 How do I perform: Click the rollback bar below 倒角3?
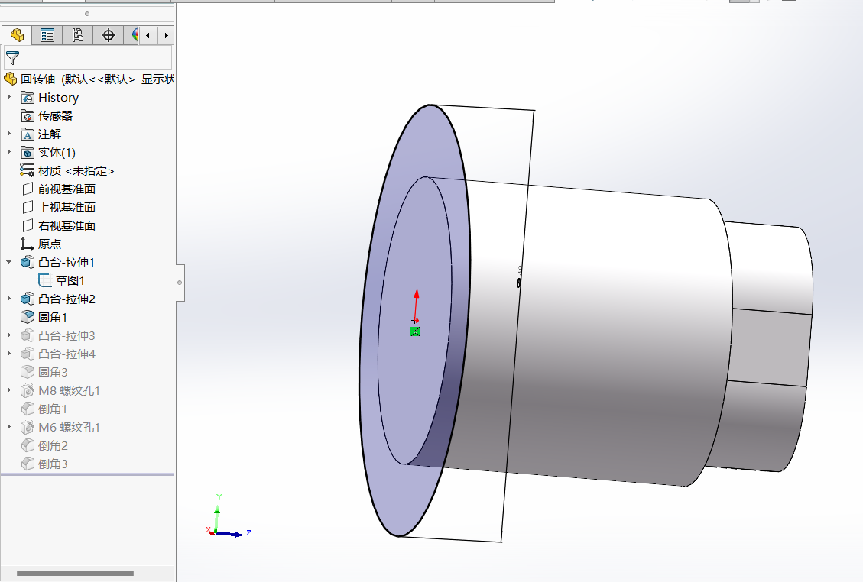click(x=87, y=474)
